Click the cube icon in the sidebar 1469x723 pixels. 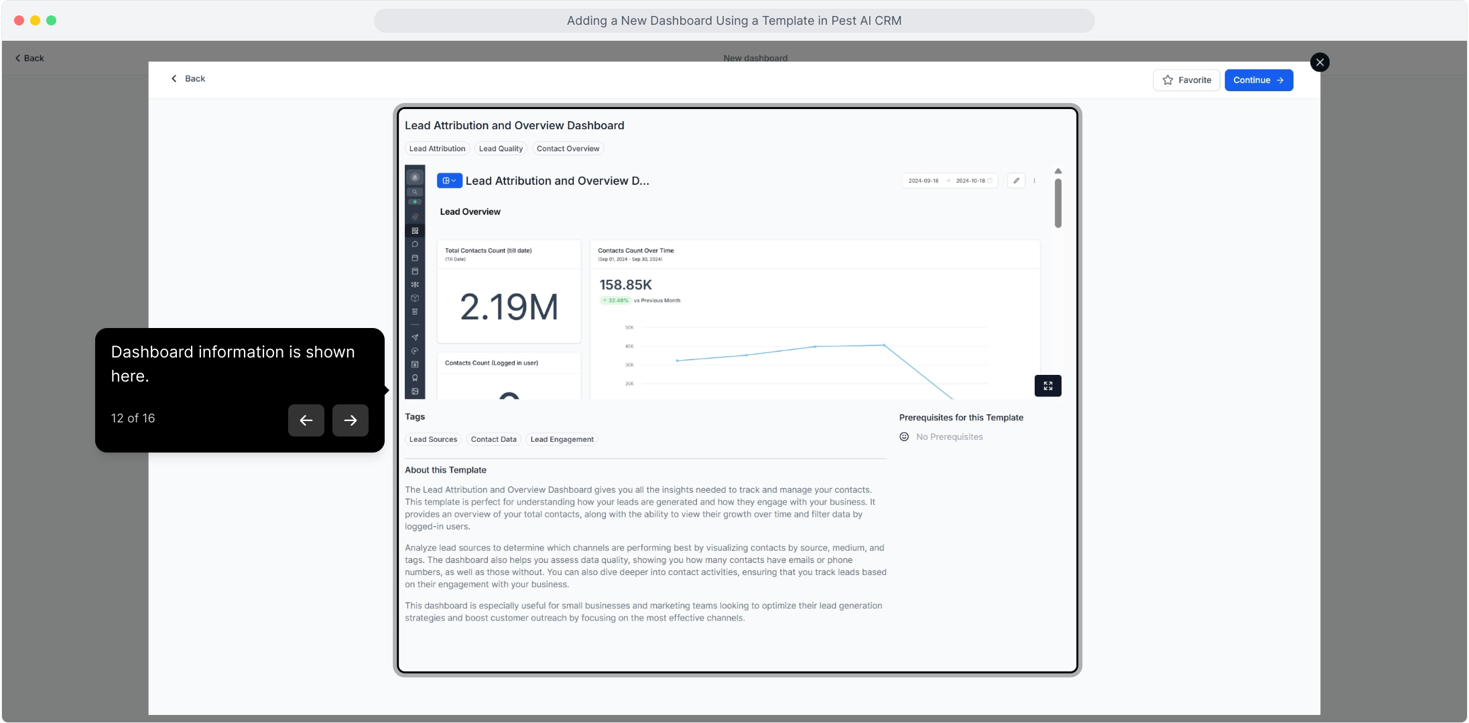(x=415, y=298)
